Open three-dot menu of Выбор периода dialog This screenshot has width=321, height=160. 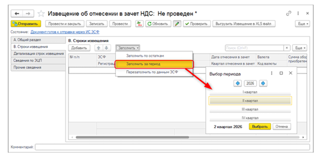pyautogui.click(x=272, y=73)
